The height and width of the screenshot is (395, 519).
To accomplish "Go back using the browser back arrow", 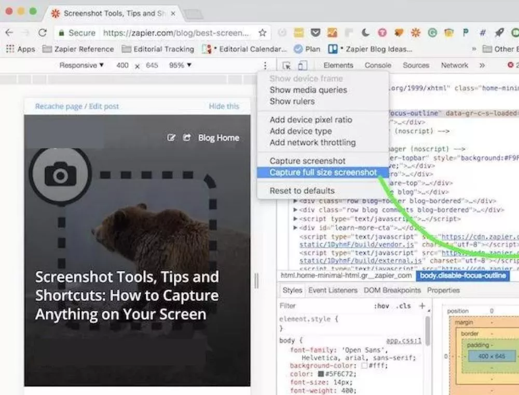I will [9, 32].
